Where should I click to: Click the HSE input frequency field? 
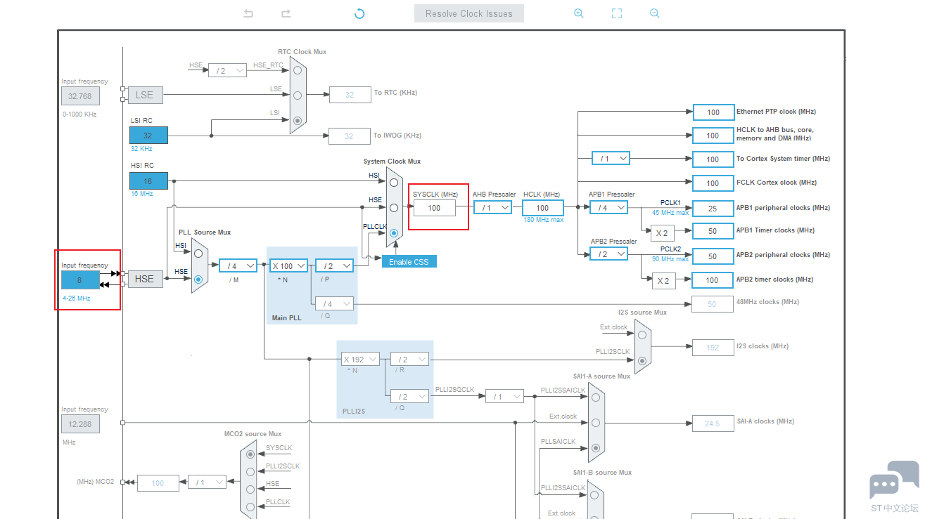tap(80, 280)
